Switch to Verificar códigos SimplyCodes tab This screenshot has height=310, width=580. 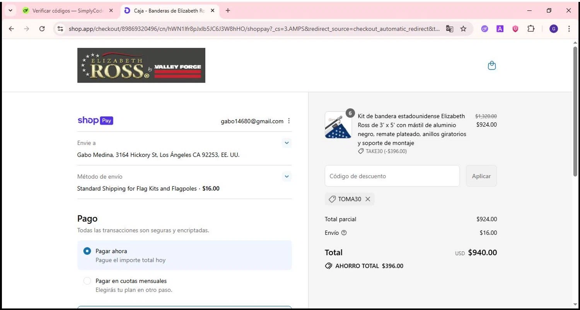pos(68,10)
